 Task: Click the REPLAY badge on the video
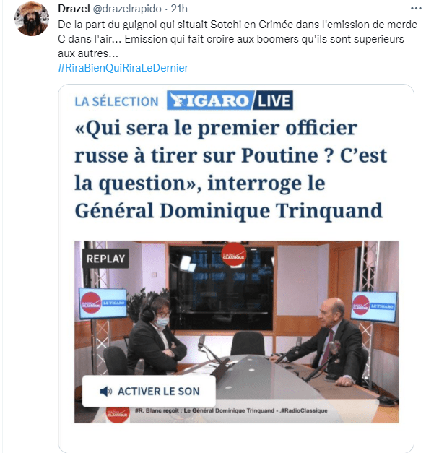105,259
